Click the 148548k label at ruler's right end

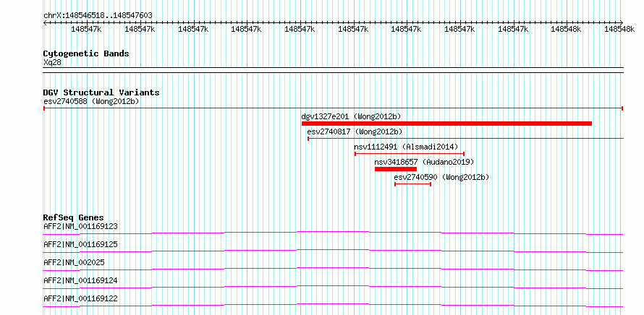coord(619,29)
